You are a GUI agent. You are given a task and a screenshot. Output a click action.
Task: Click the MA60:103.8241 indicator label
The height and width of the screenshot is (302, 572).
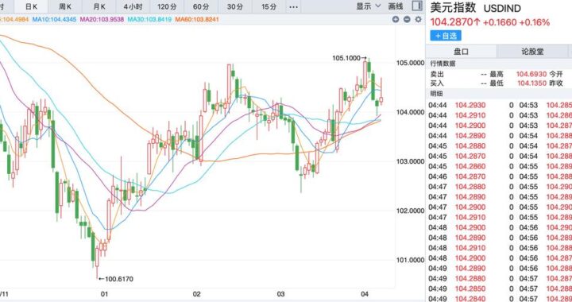pos(197,19)
